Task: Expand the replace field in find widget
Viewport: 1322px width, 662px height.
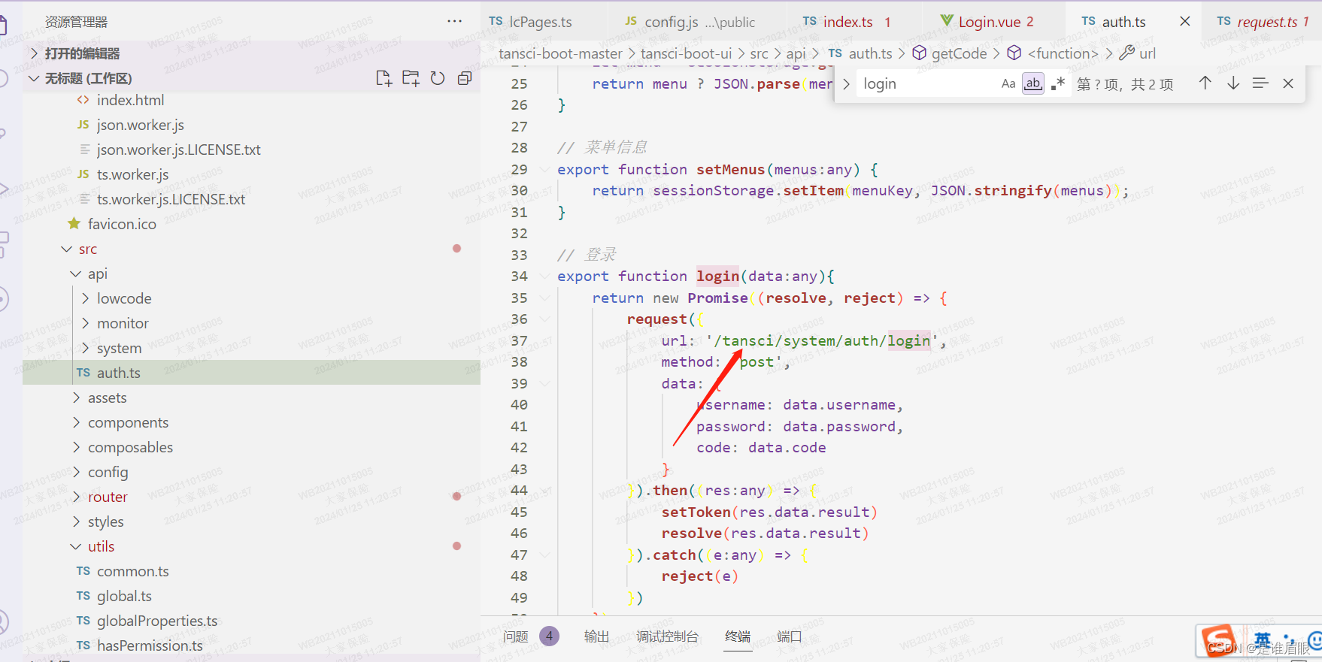Action: (x=846, y=83)
